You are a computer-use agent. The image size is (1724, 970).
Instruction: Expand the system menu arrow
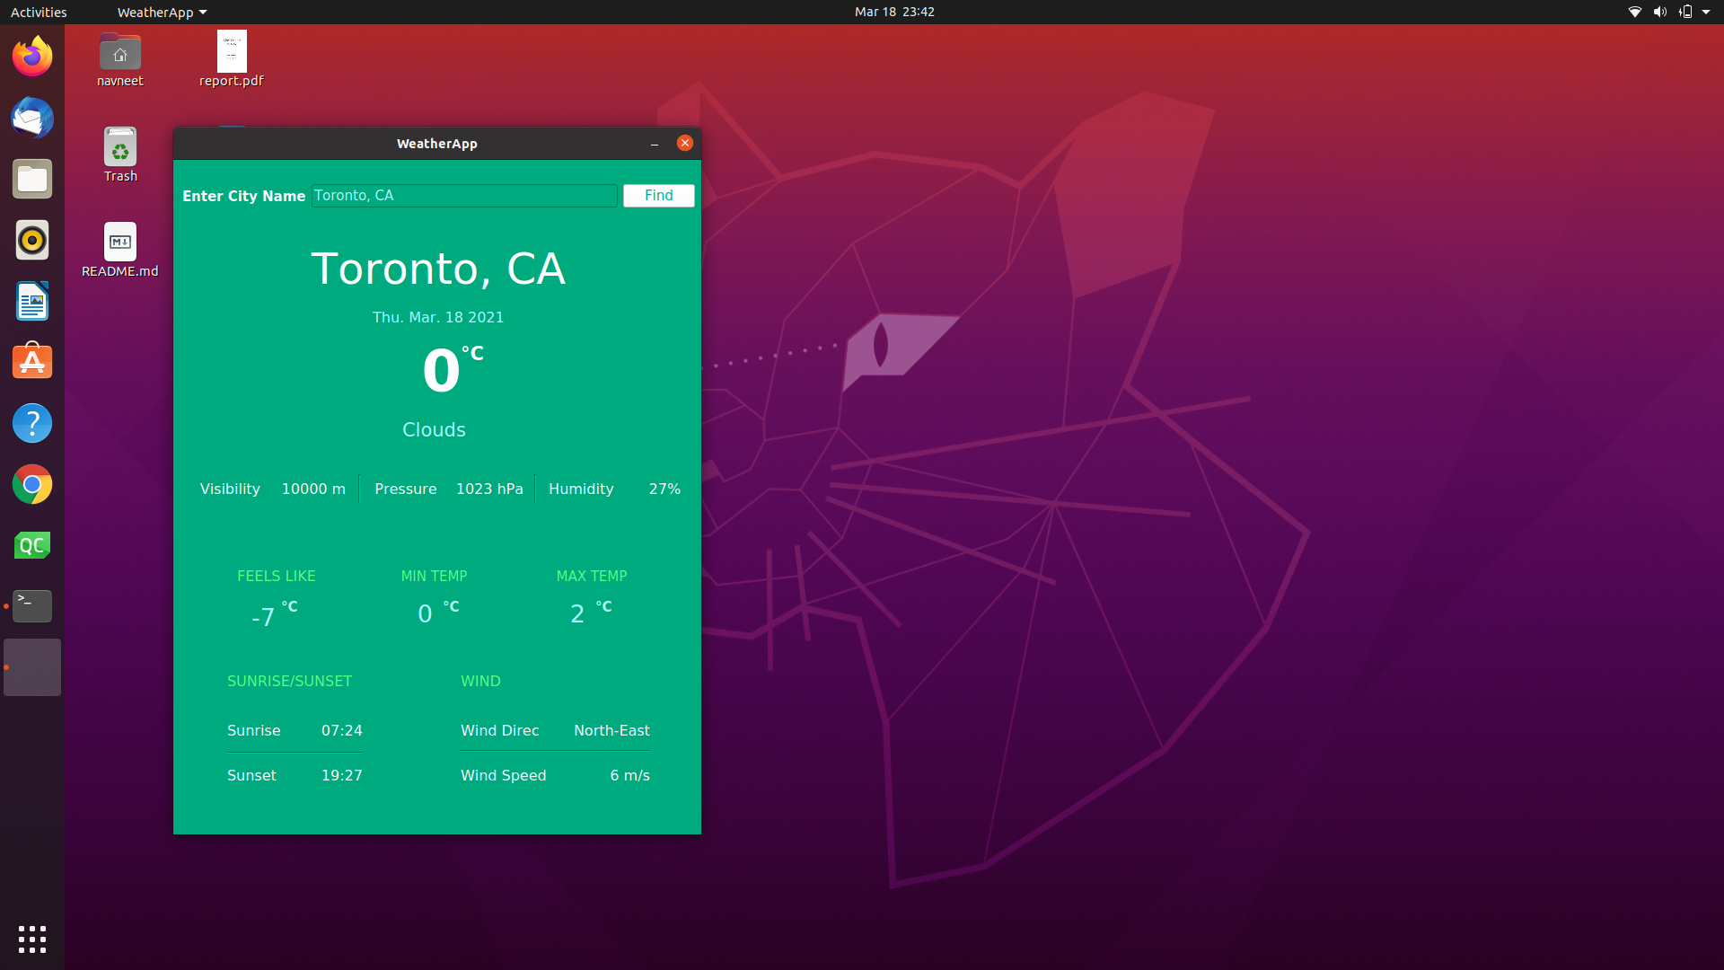1706,12
